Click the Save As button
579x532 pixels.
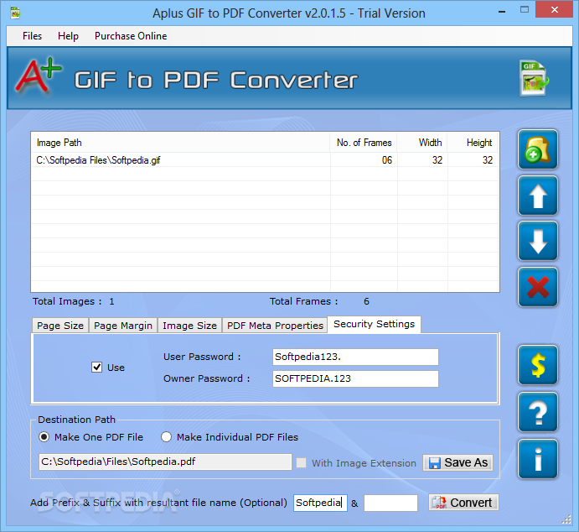click(458, 462)
